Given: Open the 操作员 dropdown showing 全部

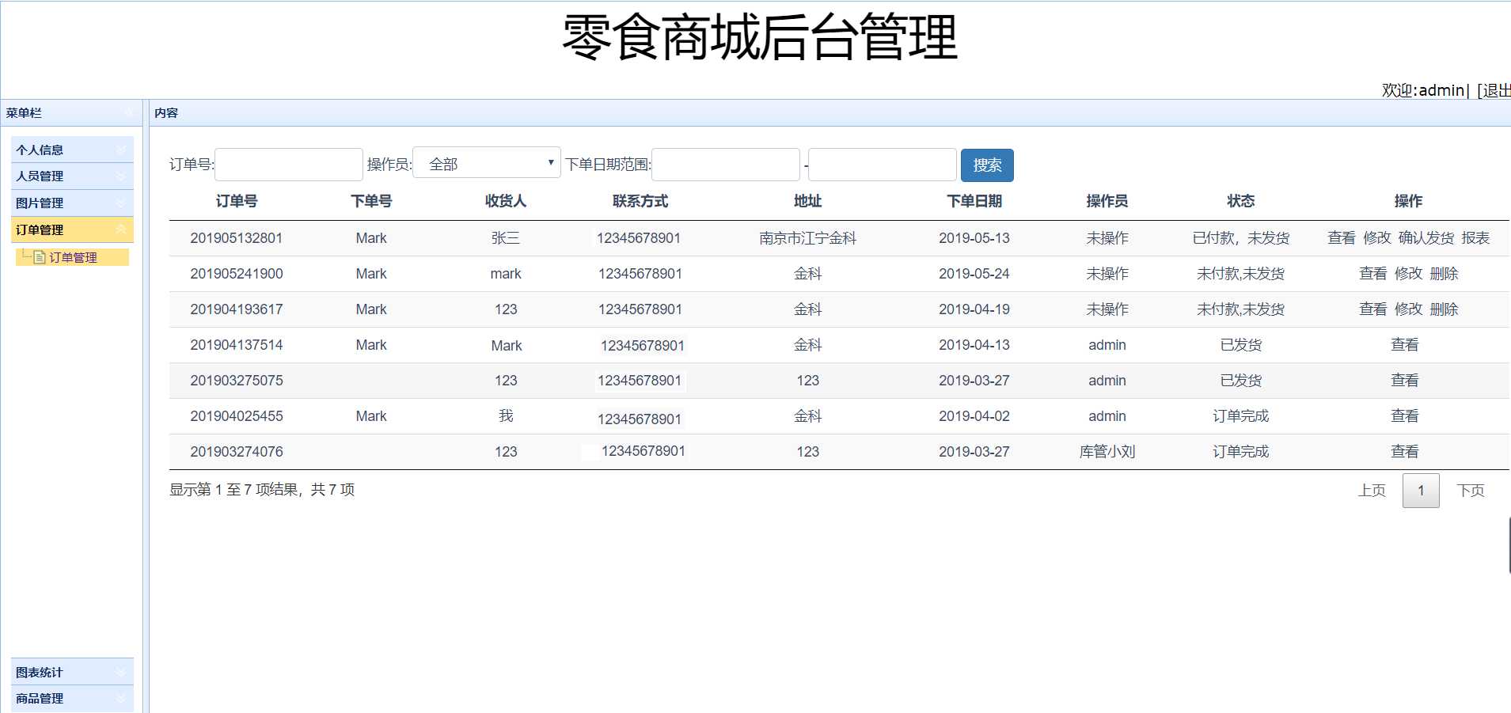Looking at the screenshot, I should [x=487, y=163].
